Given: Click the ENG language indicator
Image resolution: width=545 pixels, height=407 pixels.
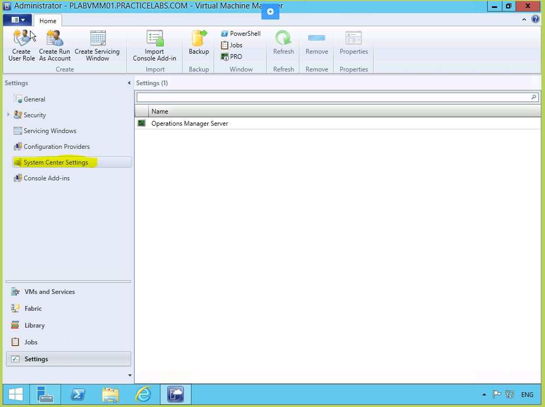Looking at the screenshot, I should (527, 394).
